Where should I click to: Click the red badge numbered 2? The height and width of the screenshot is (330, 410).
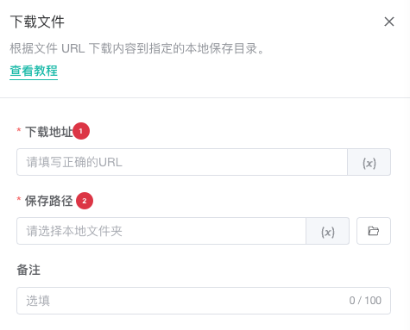(x=85, y=201)
